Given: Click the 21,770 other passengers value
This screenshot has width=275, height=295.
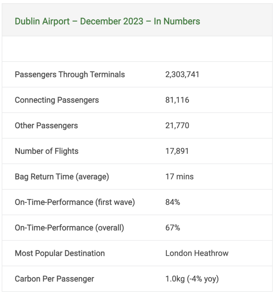Looking at the screenshot, I should 177,126.
